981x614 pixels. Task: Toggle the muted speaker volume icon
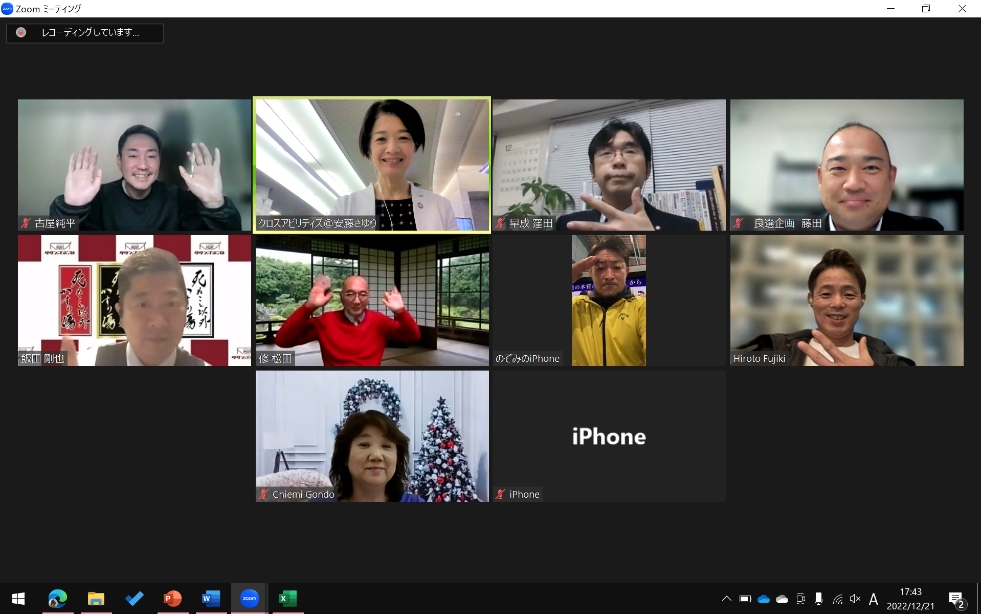coord(855,599)
